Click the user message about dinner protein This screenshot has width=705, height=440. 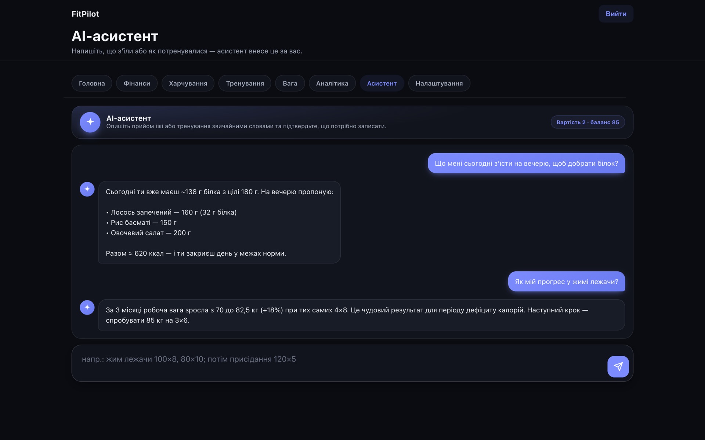(526, 163)
